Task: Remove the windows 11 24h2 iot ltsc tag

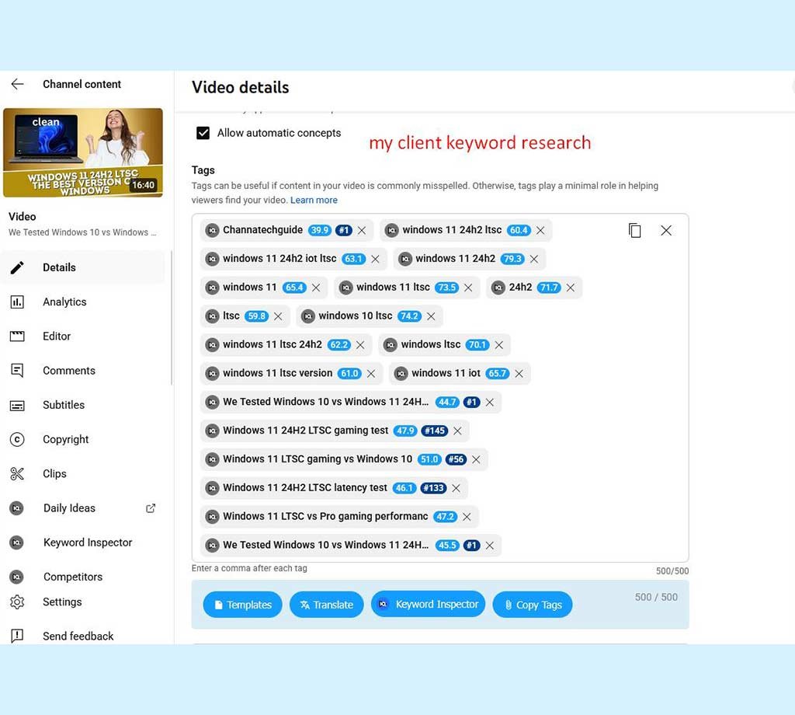Action: tap(375, 259)
